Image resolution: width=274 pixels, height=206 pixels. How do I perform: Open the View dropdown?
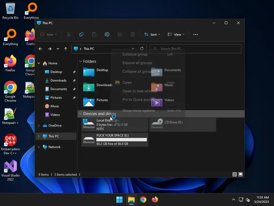(176, 35)
